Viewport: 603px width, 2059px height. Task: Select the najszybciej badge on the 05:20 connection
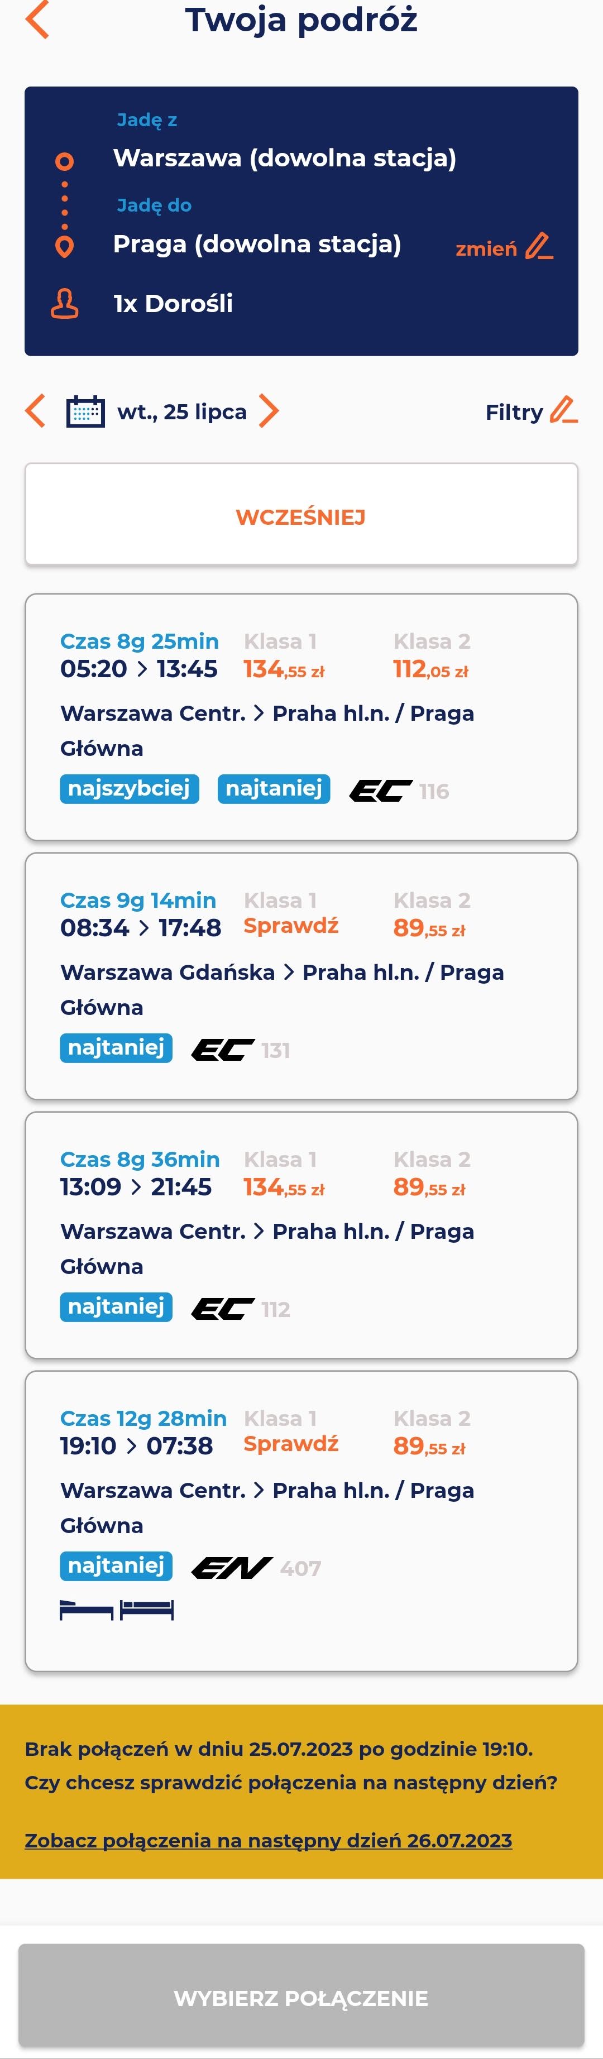[x=130, y=789]
